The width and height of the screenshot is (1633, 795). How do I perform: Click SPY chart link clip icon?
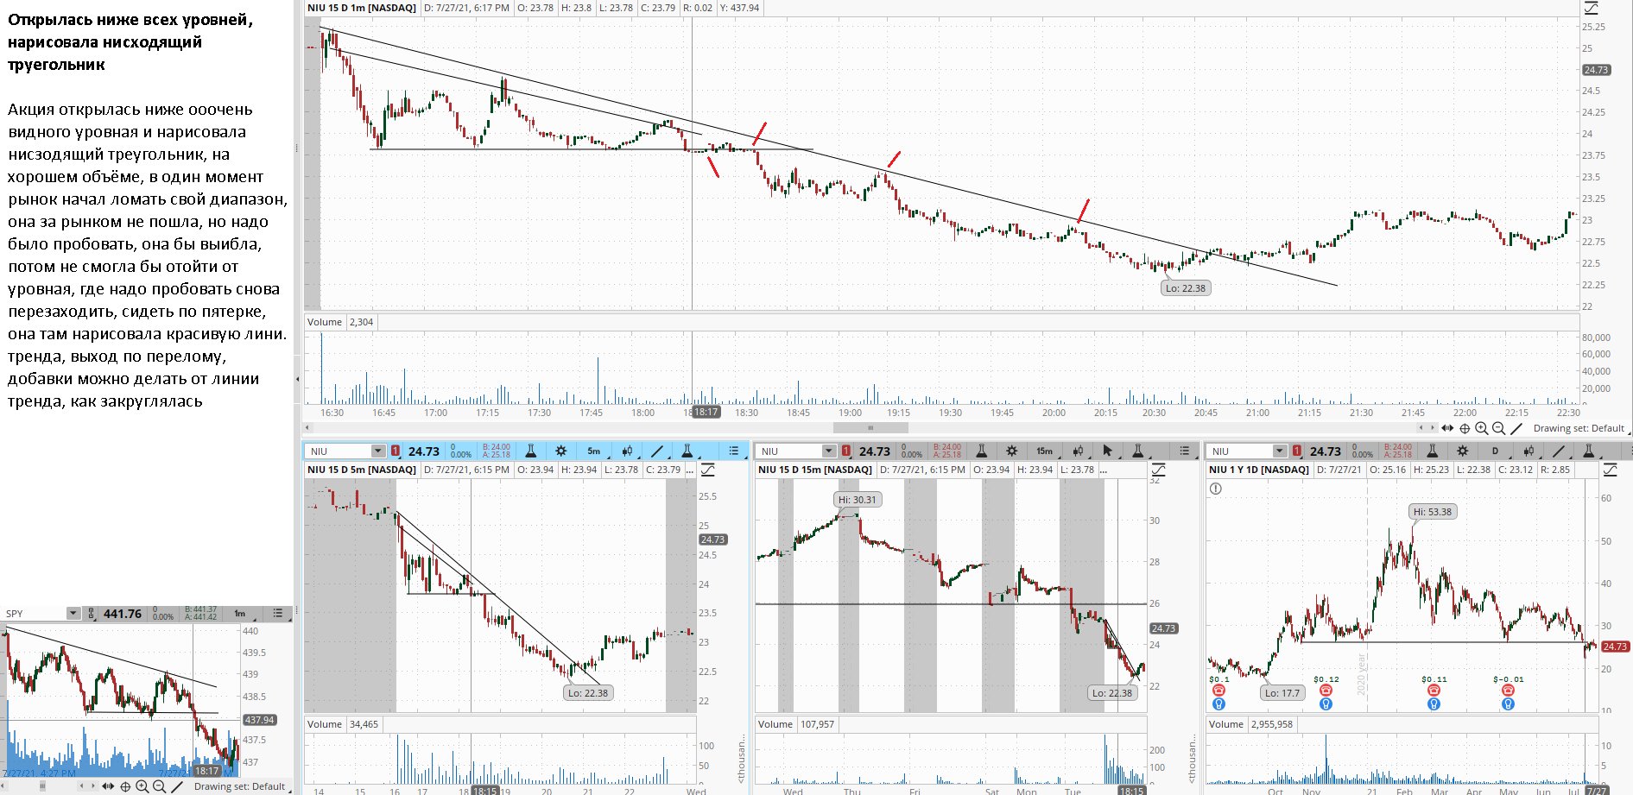92,614
